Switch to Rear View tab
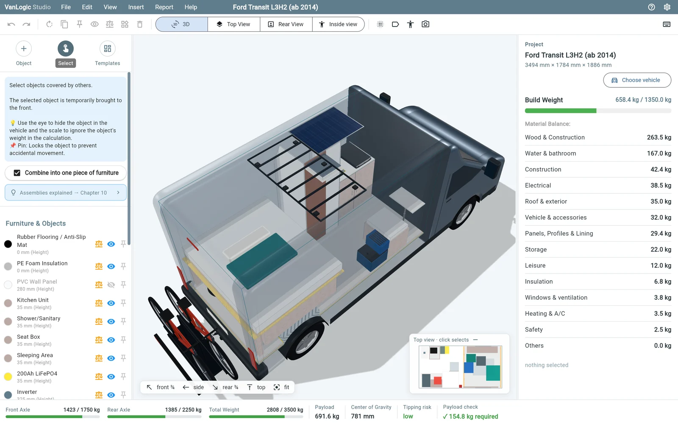Viewport: 678px width, 424px height. pyautogui.click(x=286, y=24)
